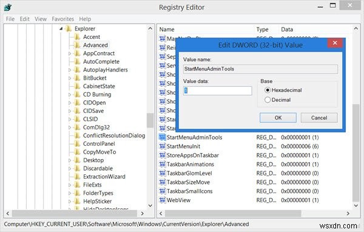Open the Edit menu
Viewport: 364px width, 232px height.
[25, 19]
